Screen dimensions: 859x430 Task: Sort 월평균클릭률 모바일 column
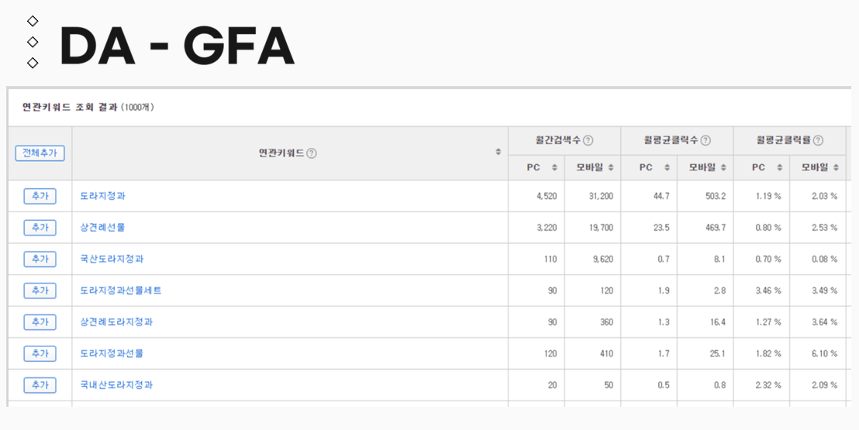click(836, 167)
